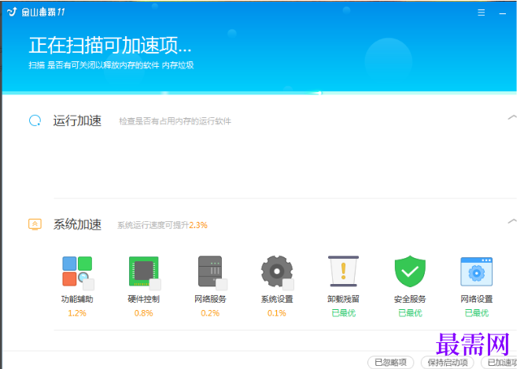Image resolution: width=524 pixels, height=369 pixels.
Task: Collapse the 运行加速 section chevron
Action: point(512,117)
